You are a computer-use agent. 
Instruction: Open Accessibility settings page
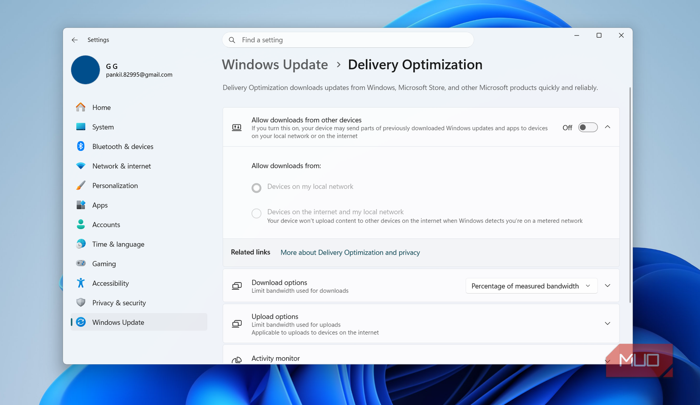coord(139,283)
